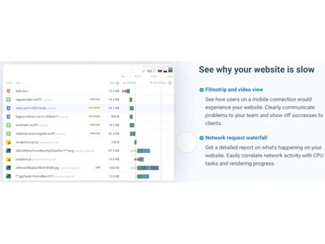This screenshot has height=244, width=325.
Task: Click the waterfall bar for the KHEQM.jpg request
Action: (x=148, y=168)
